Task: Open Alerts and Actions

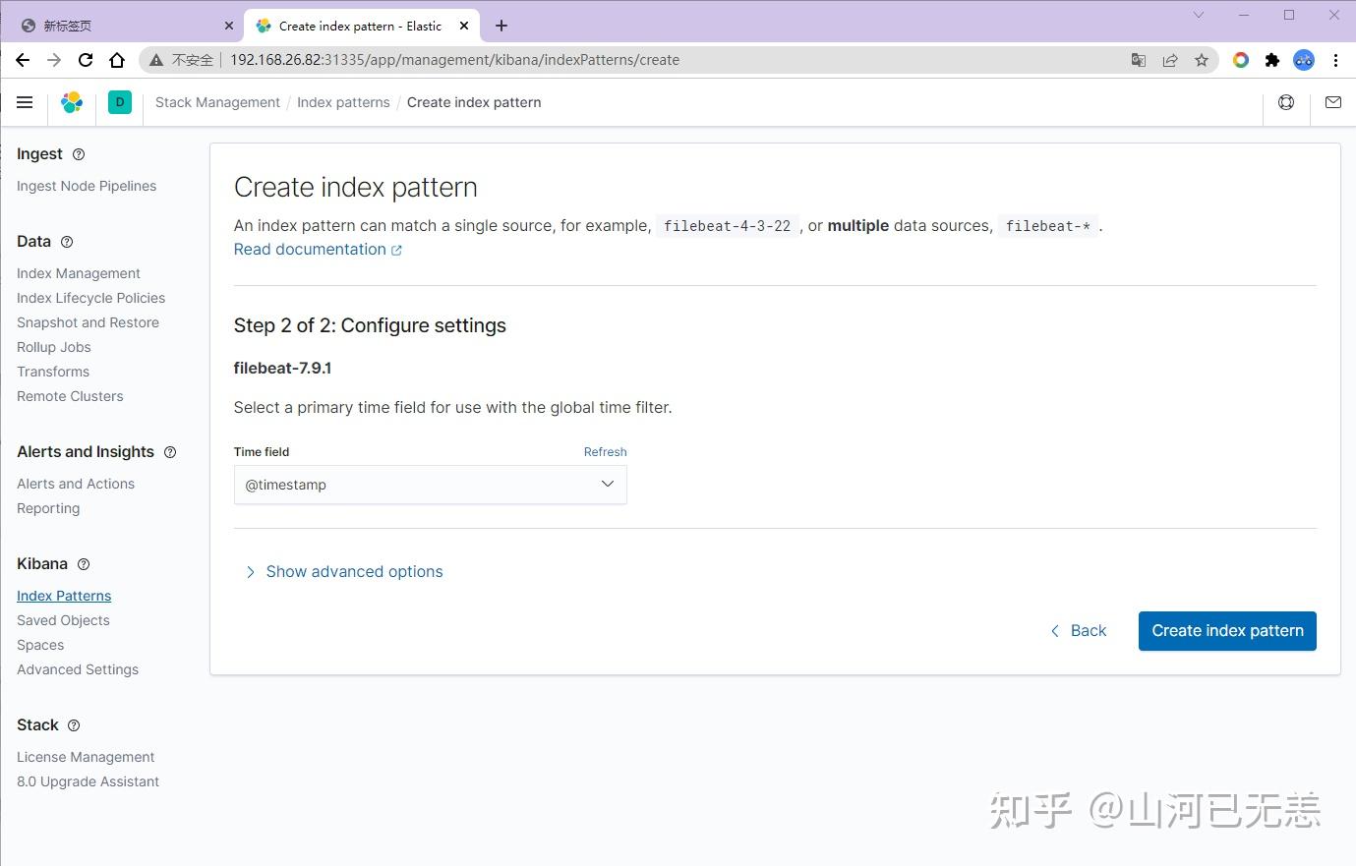Action: point(76,484)
